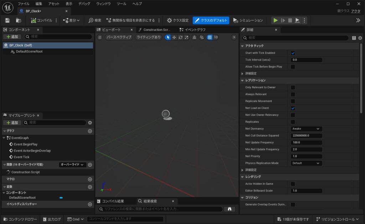Open the ウィンドウ menu

(103, 4)
